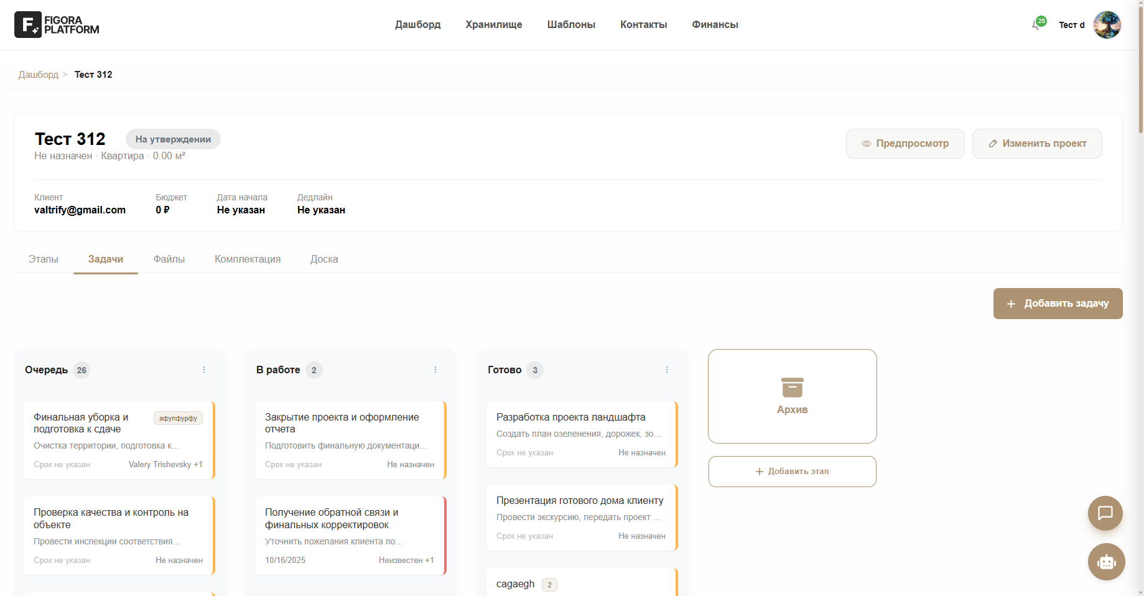Click the Неизвестен +1 assignee label

click(406, 561)
